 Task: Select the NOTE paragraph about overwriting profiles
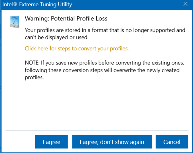(104, 70)
